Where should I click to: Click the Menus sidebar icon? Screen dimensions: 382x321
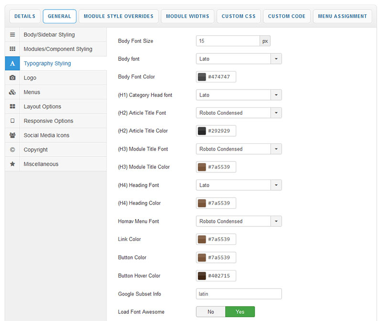[x=12, y=92]
